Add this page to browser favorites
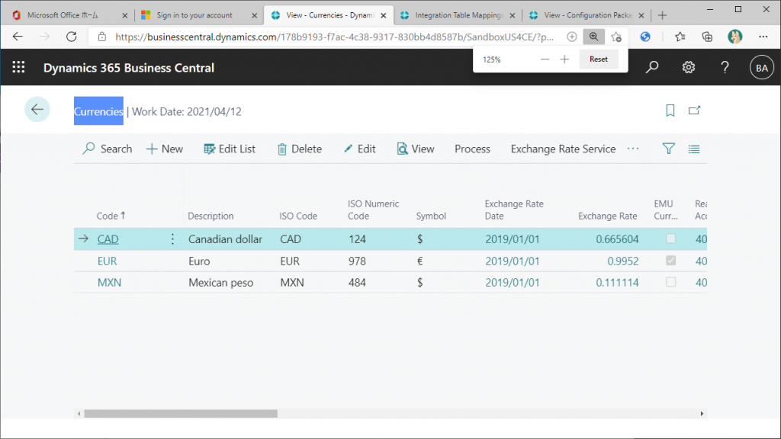781x439 pixels. coord(616,37)
